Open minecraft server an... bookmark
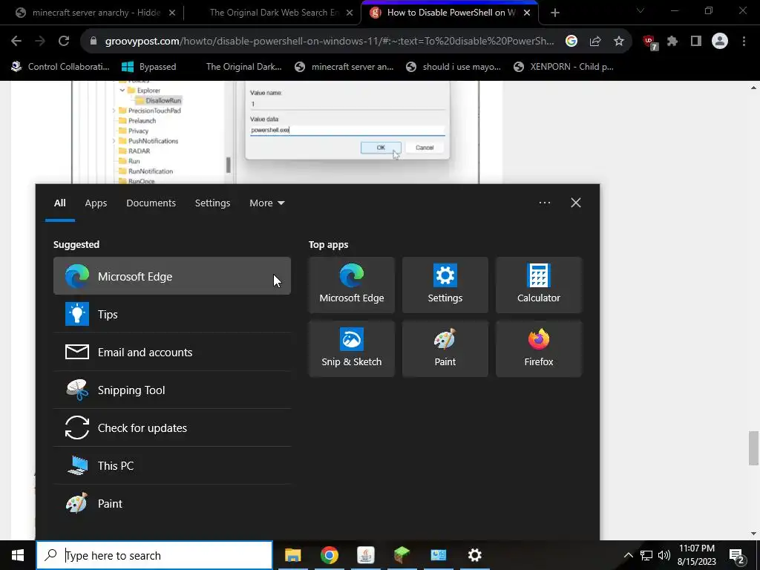This screenshot has height=570, width=760. [x=344, y=67]
